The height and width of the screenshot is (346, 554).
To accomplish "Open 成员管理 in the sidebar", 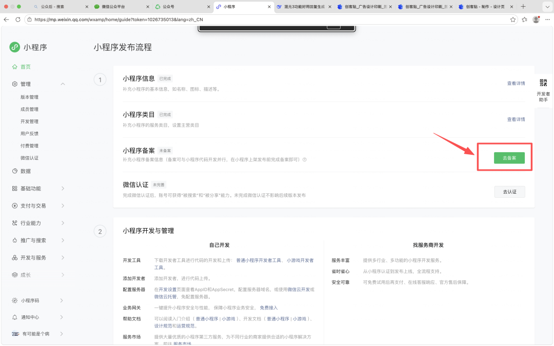I will coord(29,110).
